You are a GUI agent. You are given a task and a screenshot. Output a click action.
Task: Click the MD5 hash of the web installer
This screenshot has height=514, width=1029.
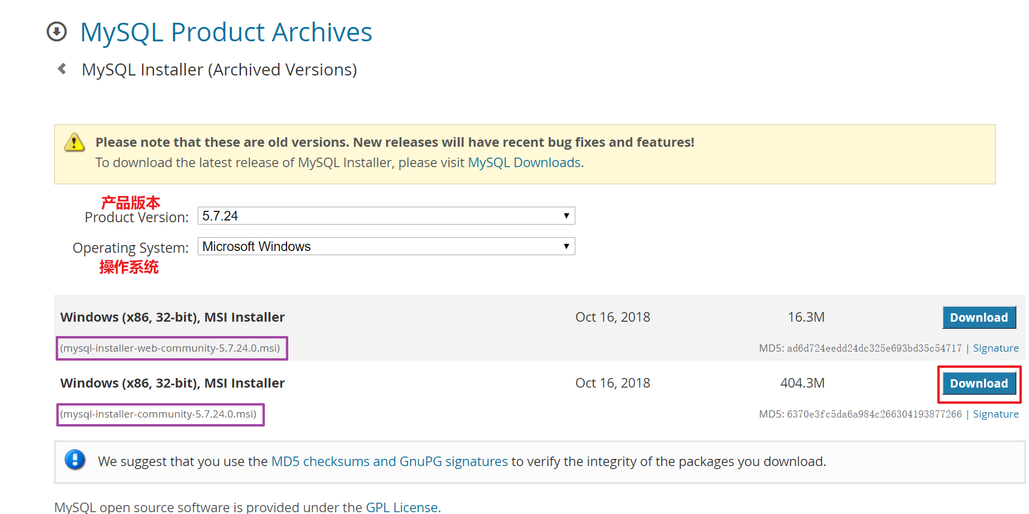click(874, 349)
